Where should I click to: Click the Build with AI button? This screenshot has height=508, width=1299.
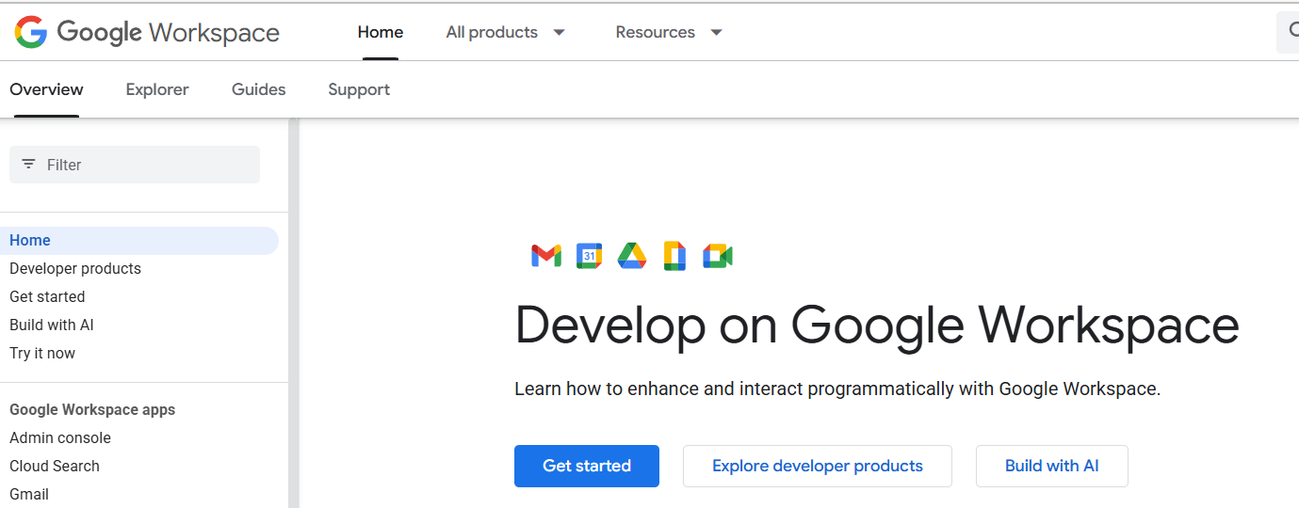pyautogui.click(x=1051, y=466)
